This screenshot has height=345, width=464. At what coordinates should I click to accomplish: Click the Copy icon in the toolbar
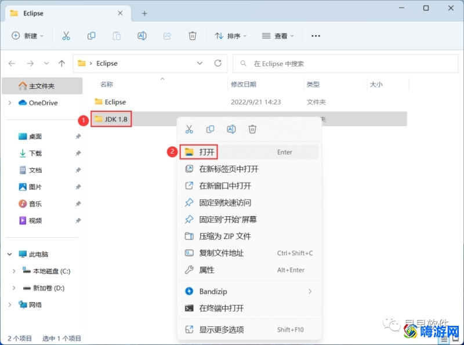point(91,36)
